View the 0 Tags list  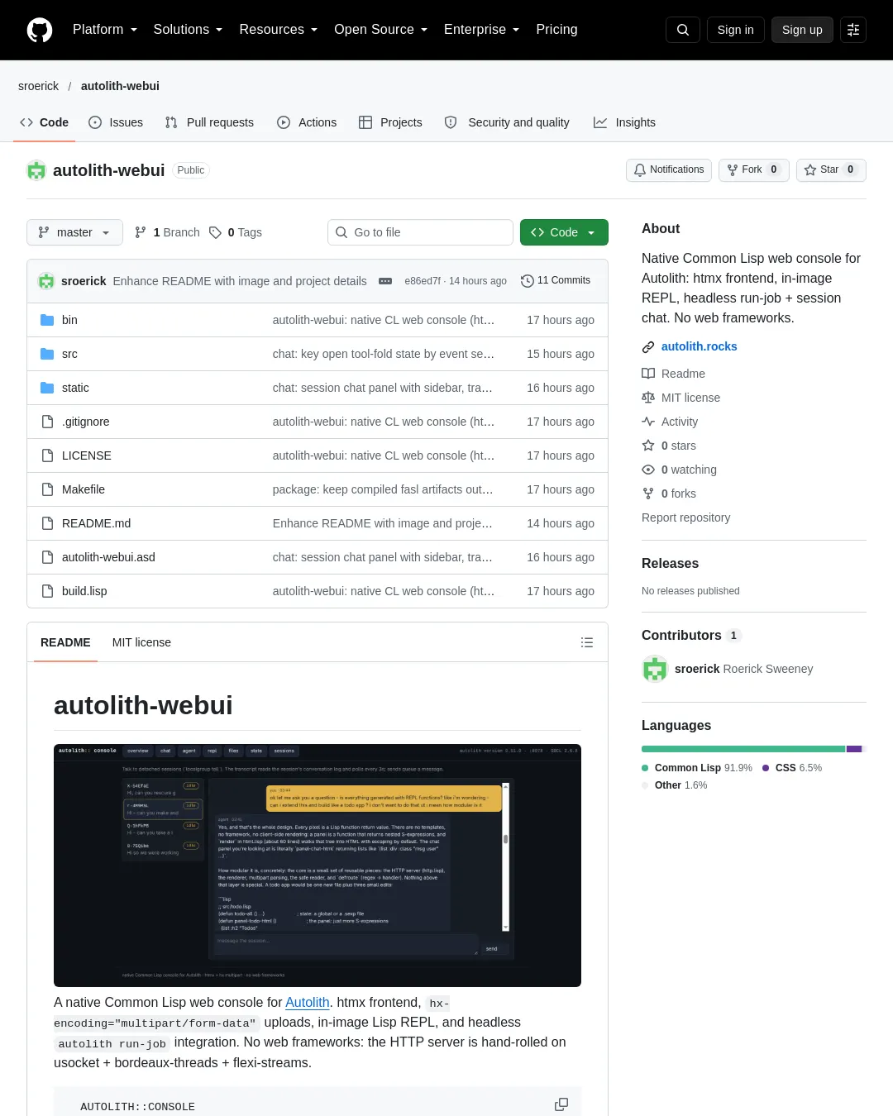236,232
